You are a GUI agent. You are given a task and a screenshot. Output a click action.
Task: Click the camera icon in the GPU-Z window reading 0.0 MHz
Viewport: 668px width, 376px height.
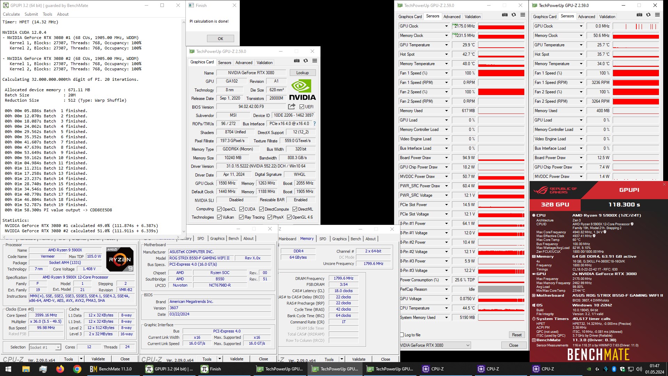click(x=639, y=15)
